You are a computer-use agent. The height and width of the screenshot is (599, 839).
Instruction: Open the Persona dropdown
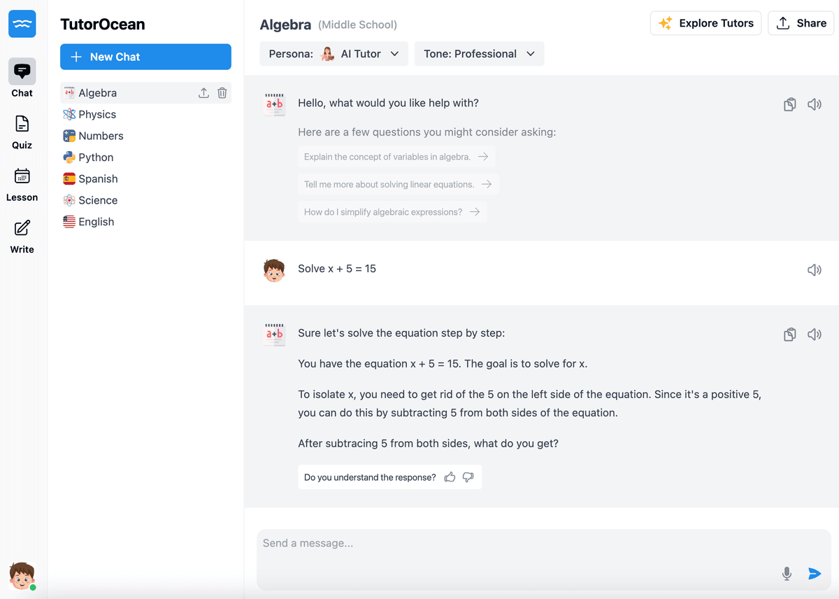point(334,53)
